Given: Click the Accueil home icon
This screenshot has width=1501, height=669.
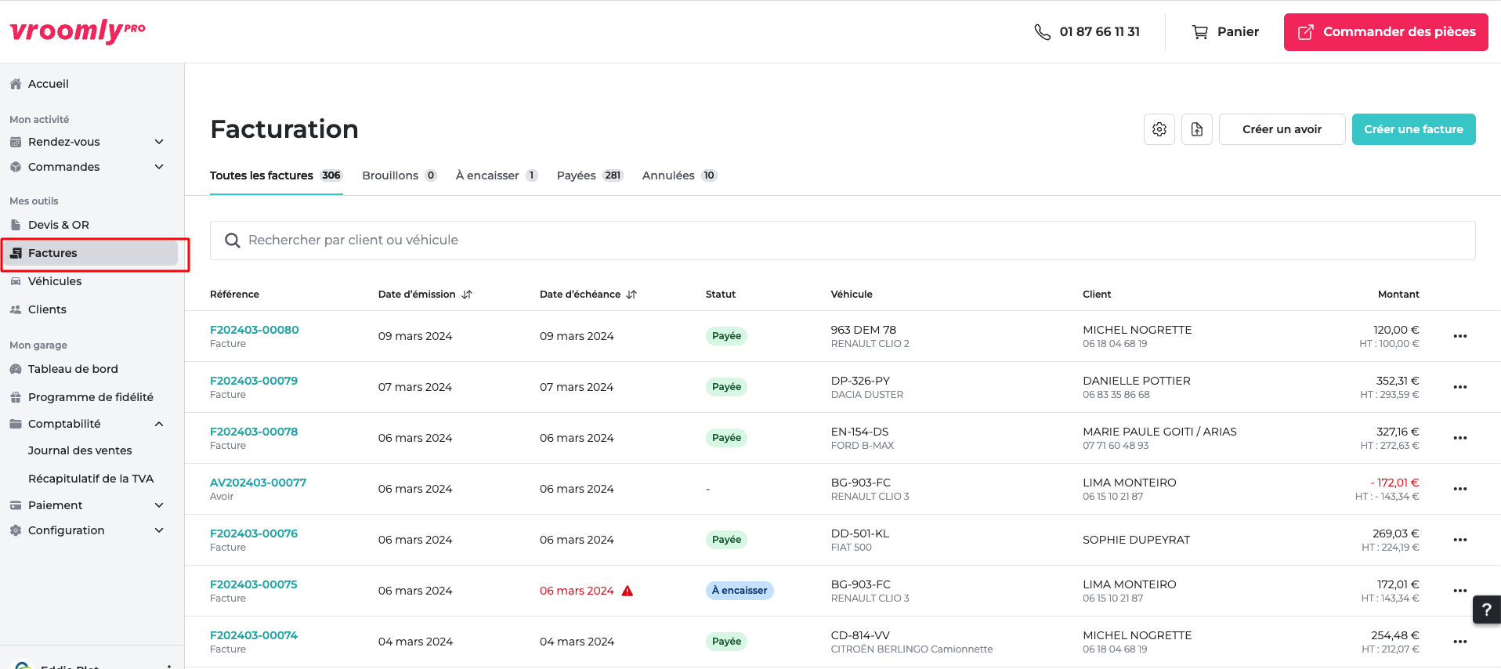Looking at the screenshot, I should click(x=16, y=84).
